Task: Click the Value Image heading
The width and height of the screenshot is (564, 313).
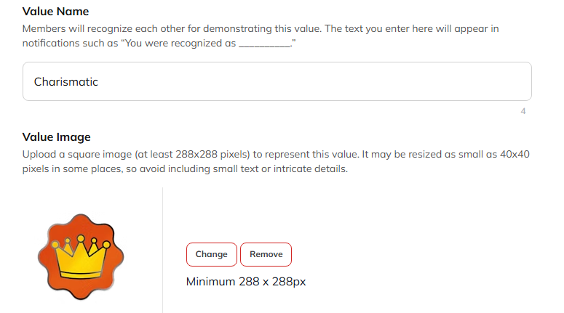Action: point(57,137)
